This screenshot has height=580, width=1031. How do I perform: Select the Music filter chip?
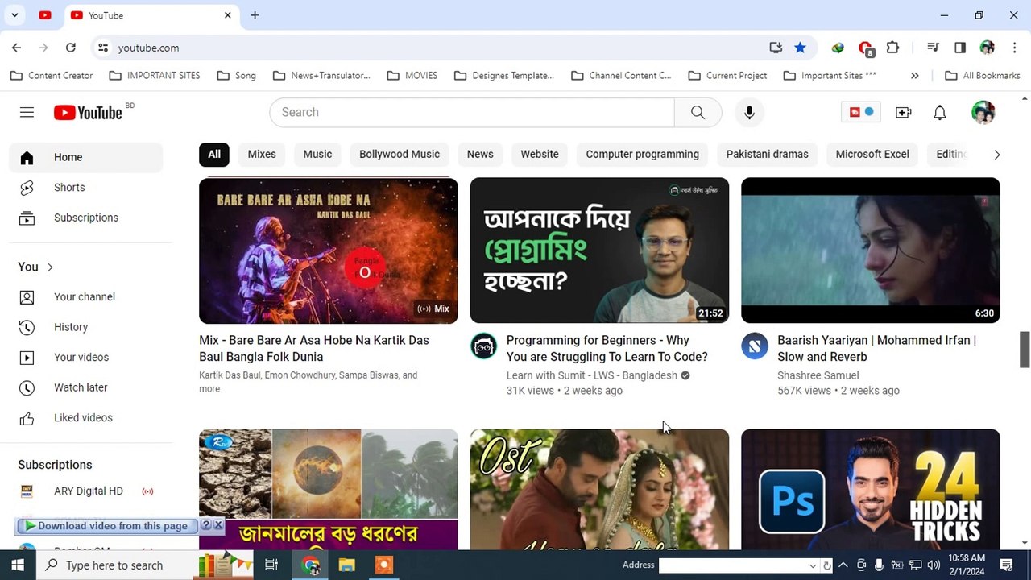(317, 154)
